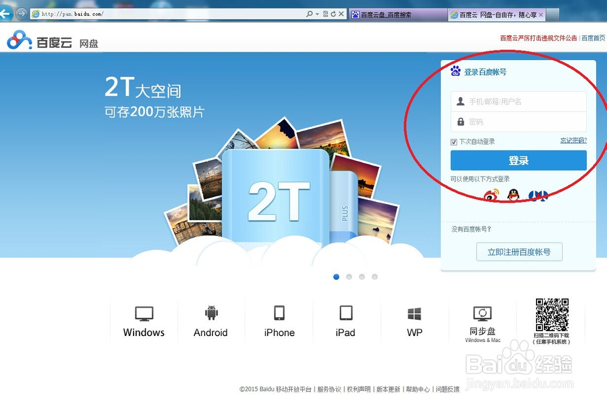Stop loading with the address bar X icon
Screen dimensions: 607x404
point(341,14)
